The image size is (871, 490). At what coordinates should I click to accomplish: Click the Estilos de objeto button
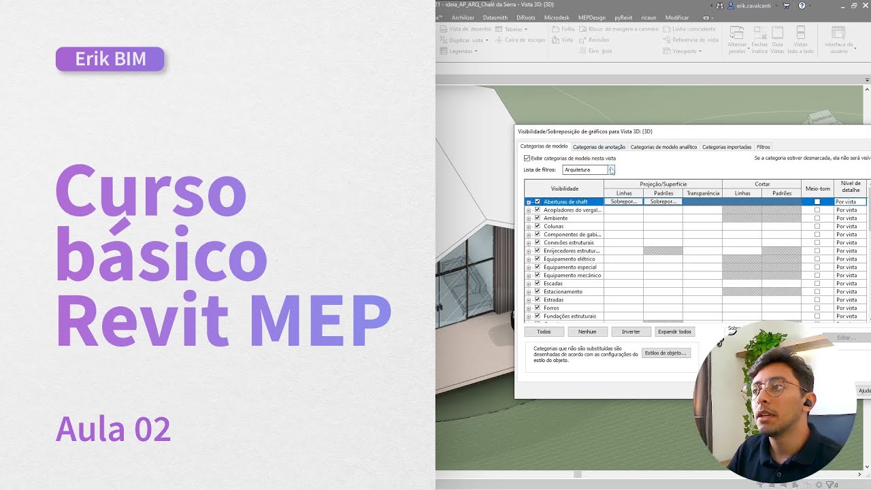(x=666, y=353)
